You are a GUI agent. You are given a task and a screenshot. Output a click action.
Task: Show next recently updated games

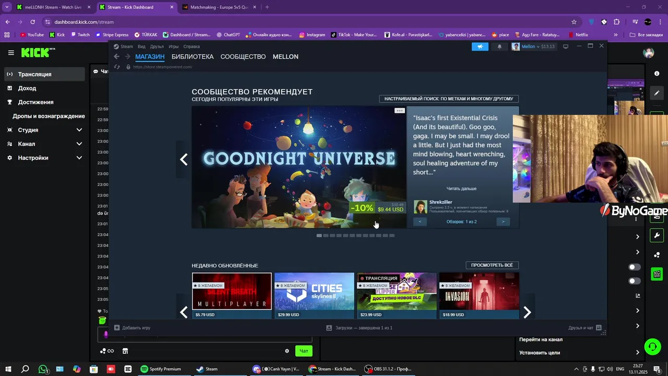(527, 312)
